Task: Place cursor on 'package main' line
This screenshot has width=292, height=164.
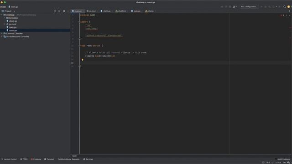Action: (88, 15)
